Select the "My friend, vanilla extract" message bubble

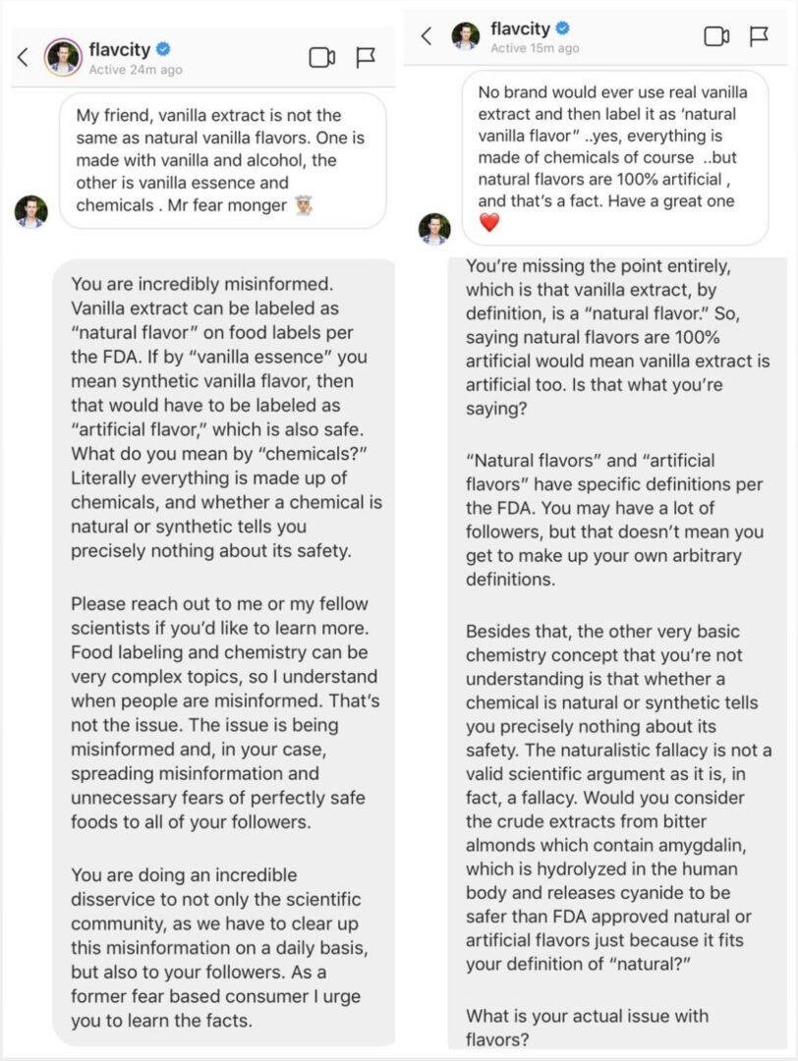pyautogui.click(x=221, y=161)
